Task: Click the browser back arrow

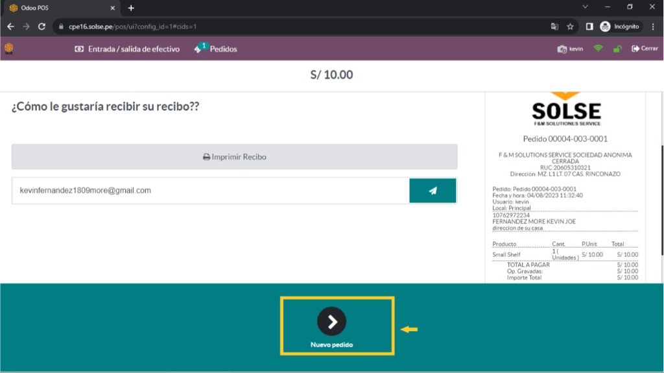Action: 10,27
